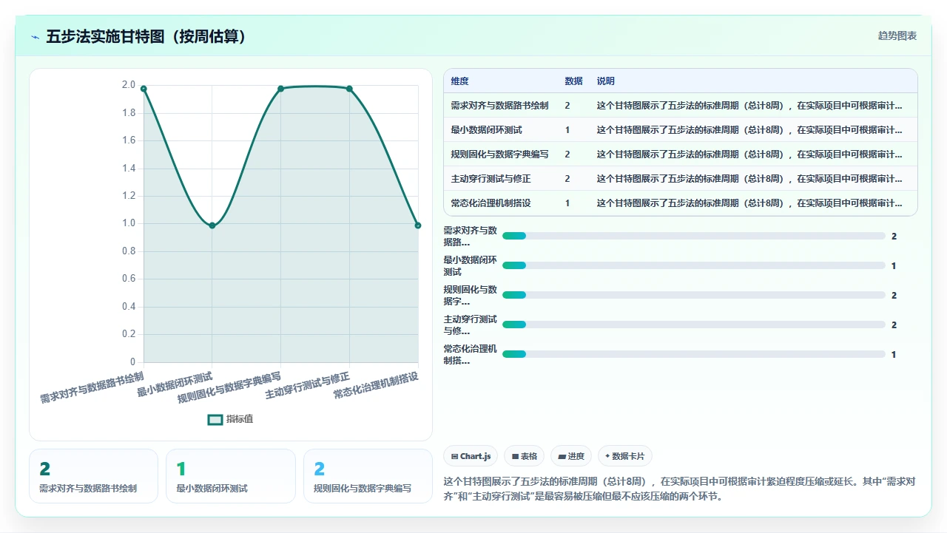Click the 维度 column header
947x533 pixels.
click(459, 81)
